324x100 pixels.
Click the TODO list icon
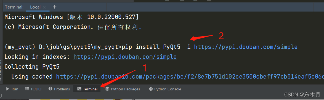point(27,89)
